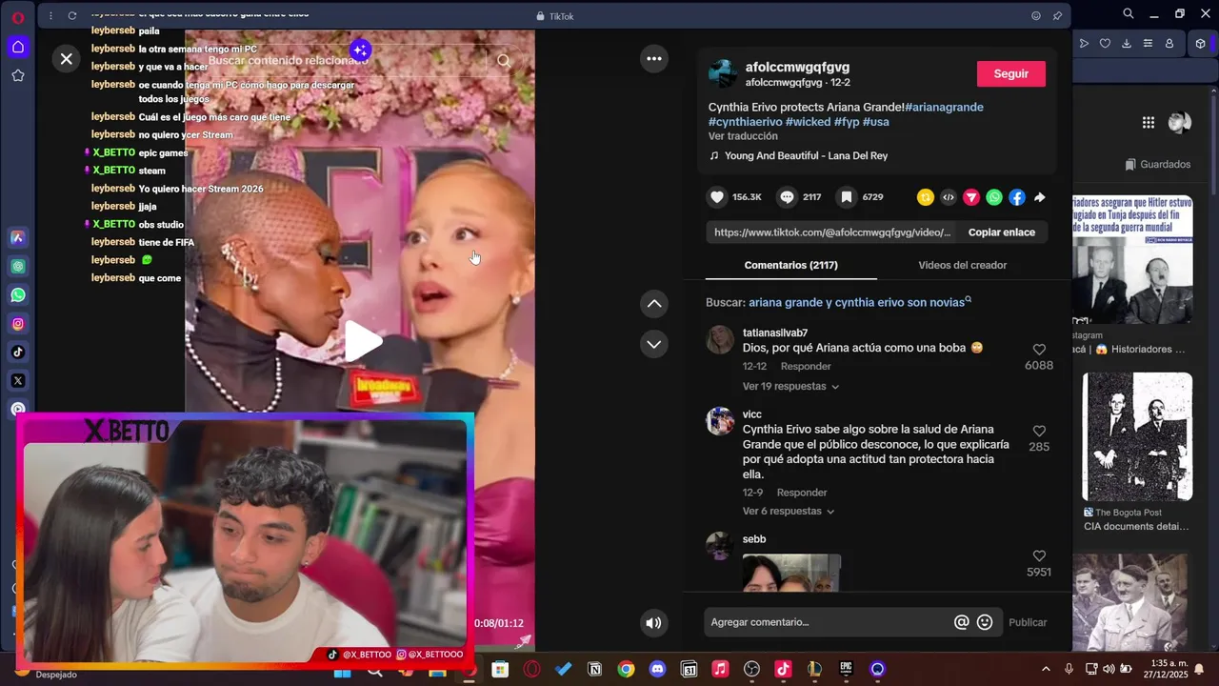Open Epic Games Launcher from taskbar
The image size is (1219, 686).
[x=846, y=669]
